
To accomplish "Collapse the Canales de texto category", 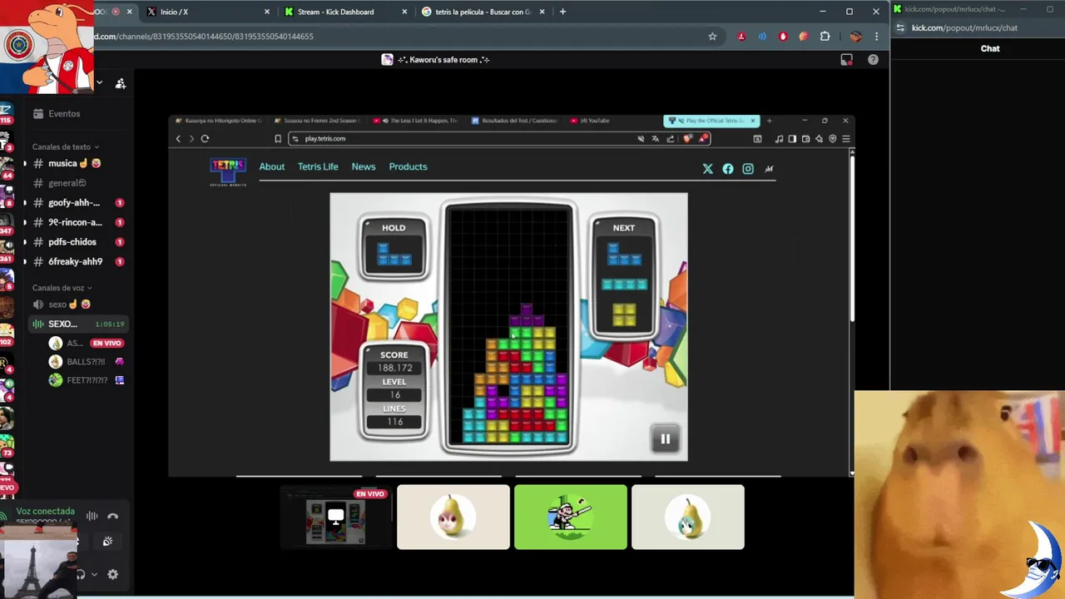I will pos(65,147).
